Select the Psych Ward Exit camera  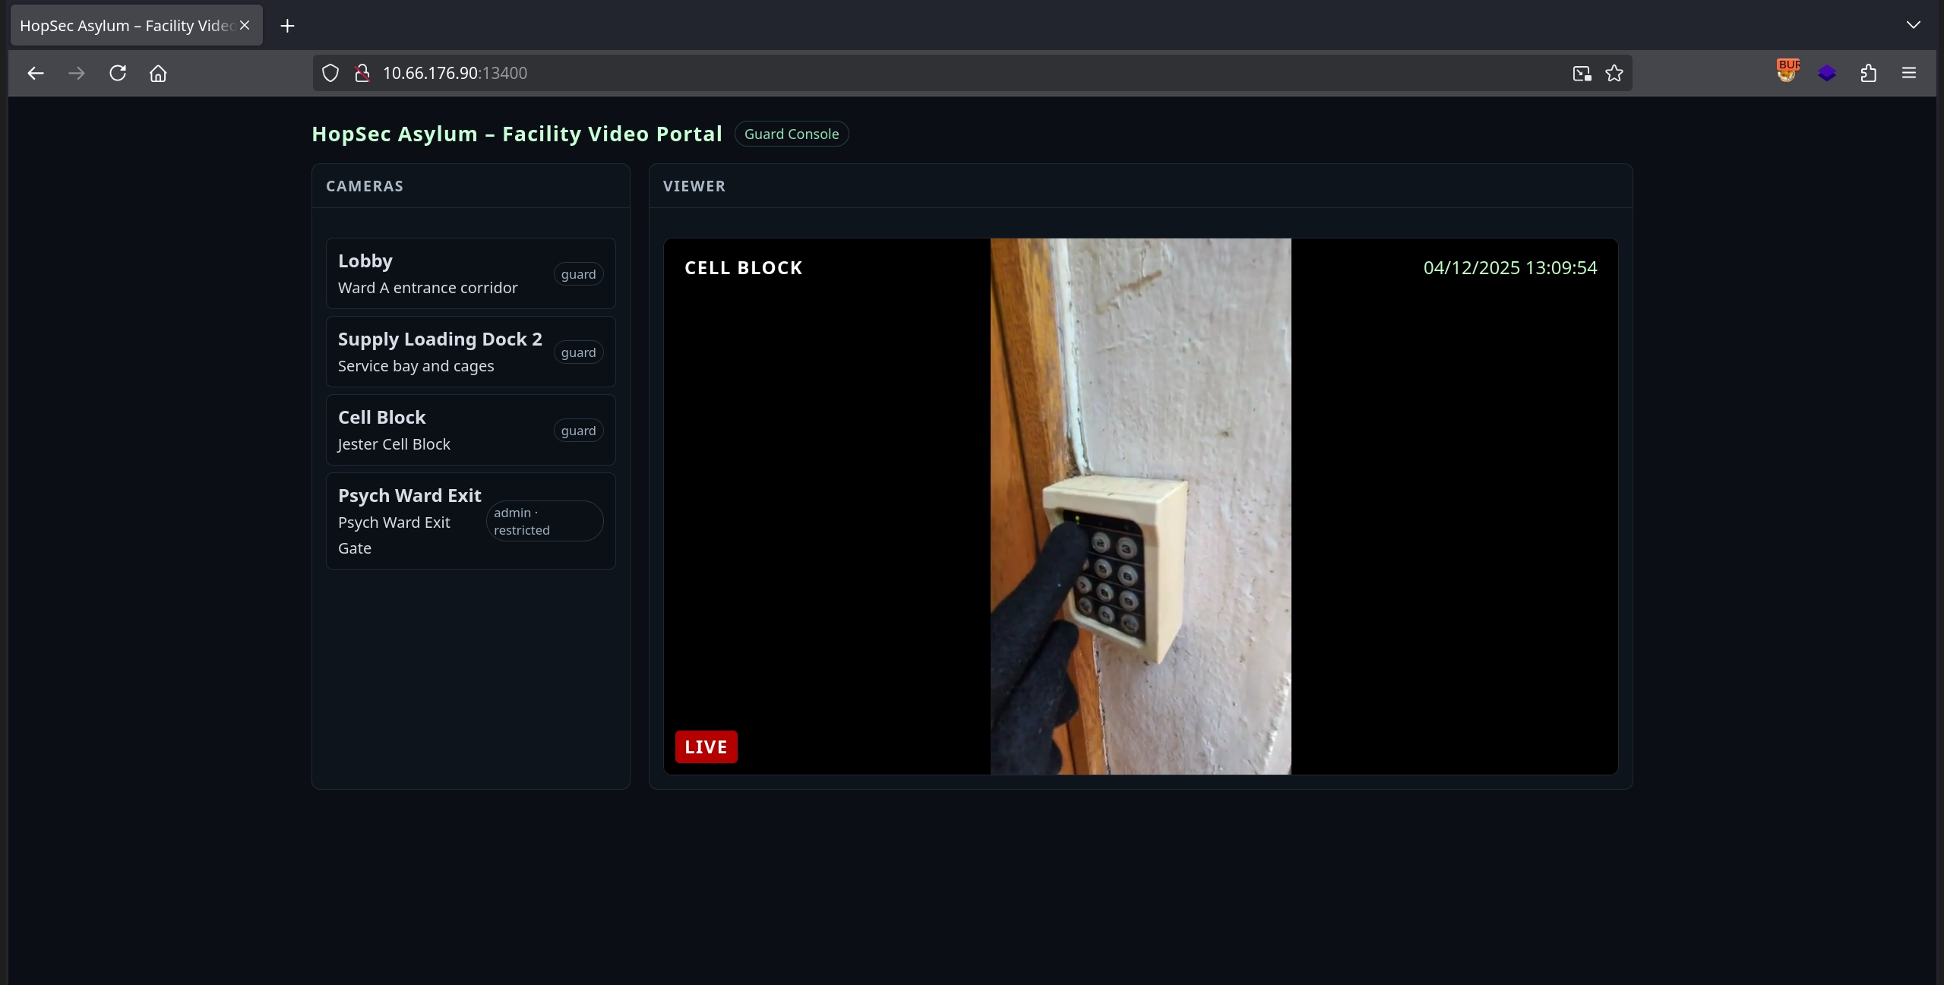click(x=409, y=495)
